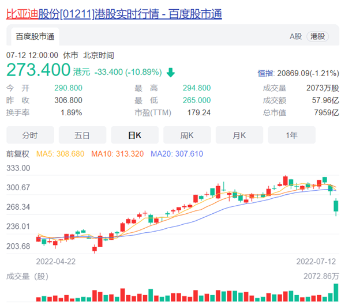Screen dimensions: 341x306
Task: Select the 百度股市通 tab
Action: coord(35,36)
